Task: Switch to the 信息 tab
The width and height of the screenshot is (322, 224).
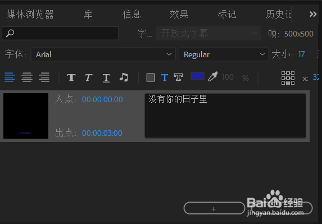Action: 131,15
